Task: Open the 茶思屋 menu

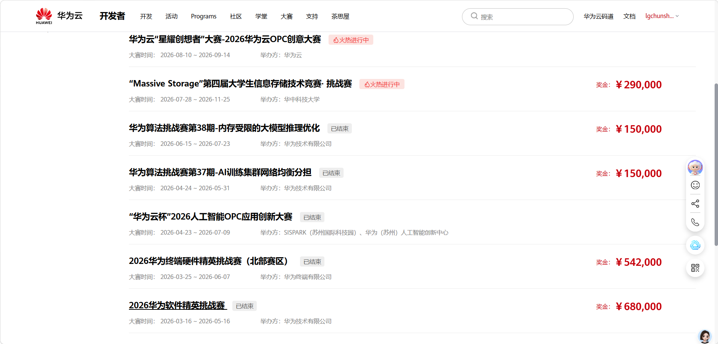Action: tap(340, 16)
